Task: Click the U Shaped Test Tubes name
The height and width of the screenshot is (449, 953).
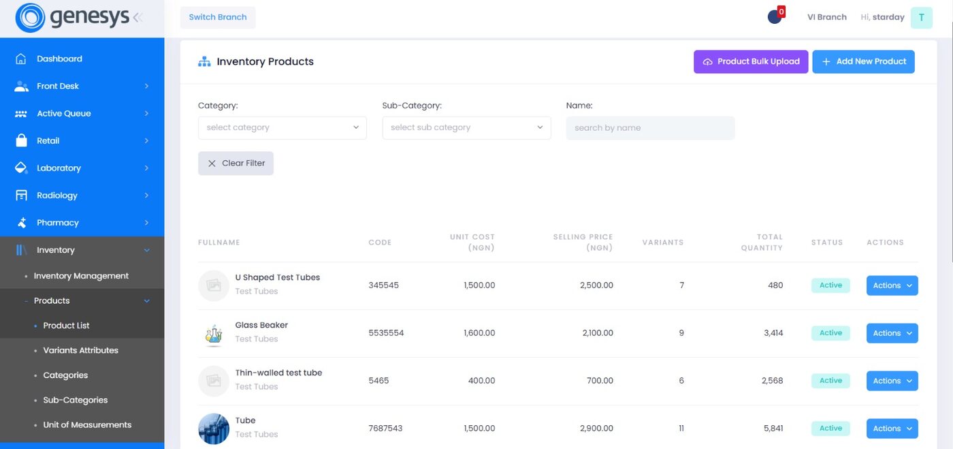Action: 277,278
